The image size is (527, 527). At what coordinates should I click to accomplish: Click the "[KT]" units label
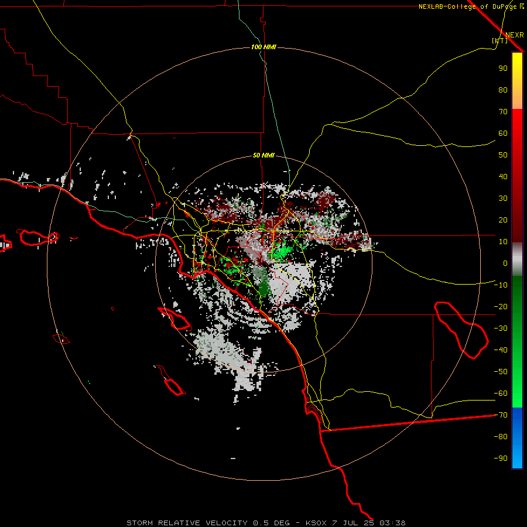[499, 40]
